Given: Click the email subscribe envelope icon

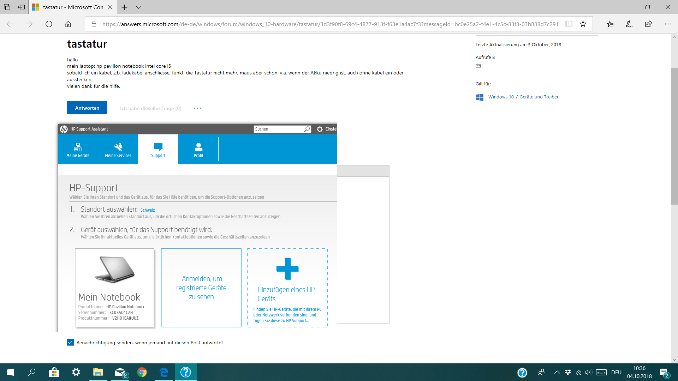Looking at the screenshot, I should (478, 66).
